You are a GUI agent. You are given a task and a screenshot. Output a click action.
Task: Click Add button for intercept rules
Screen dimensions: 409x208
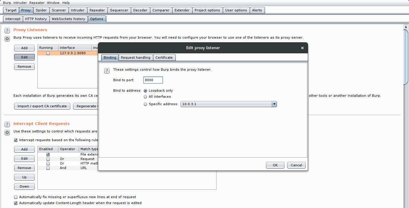24,149
